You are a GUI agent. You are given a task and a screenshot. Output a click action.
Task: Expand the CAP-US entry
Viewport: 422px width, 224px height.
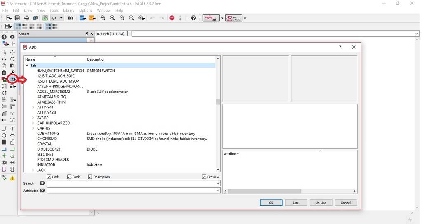(33, 128)
